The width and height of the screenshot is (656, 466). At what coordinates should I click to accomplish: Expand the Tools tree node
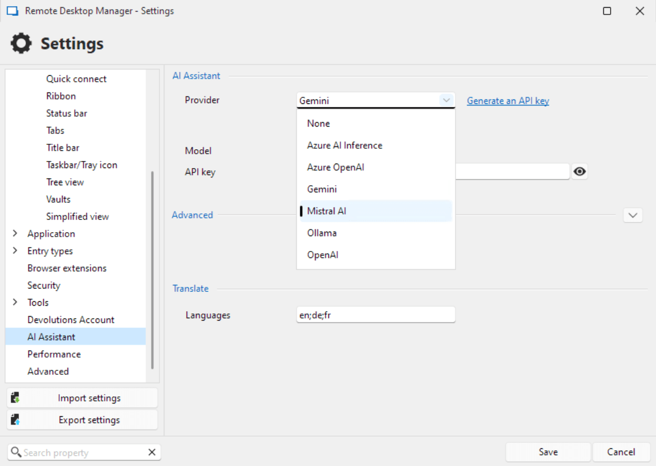pos(15,302)
